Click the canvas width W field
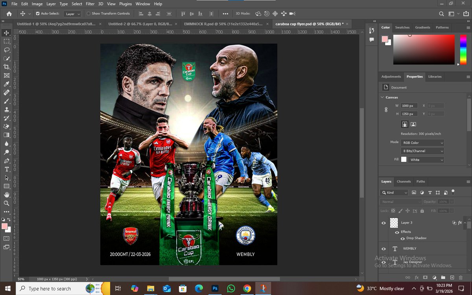The image size is (472, 295). (409, 106)
